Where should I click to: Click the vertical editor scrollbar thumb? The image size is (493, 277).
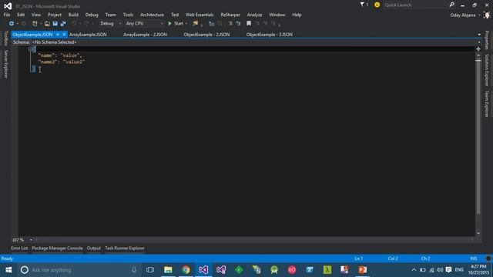478,137
